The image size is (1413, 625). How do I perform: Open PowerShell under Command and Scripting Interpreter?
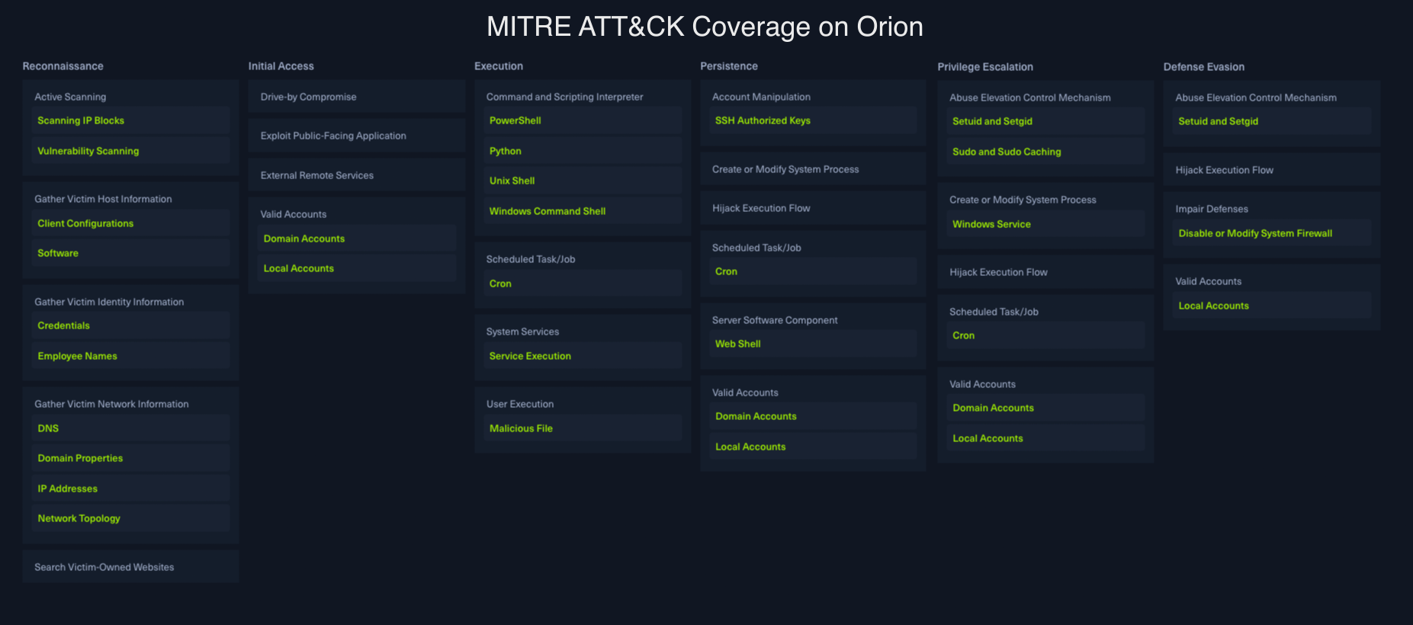(515, 120)
